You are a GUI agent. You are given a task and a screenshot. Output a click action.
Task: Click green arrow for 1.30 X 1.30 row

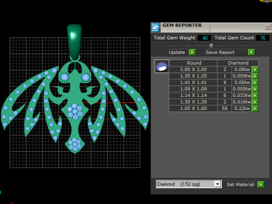[x=255, y=102]
